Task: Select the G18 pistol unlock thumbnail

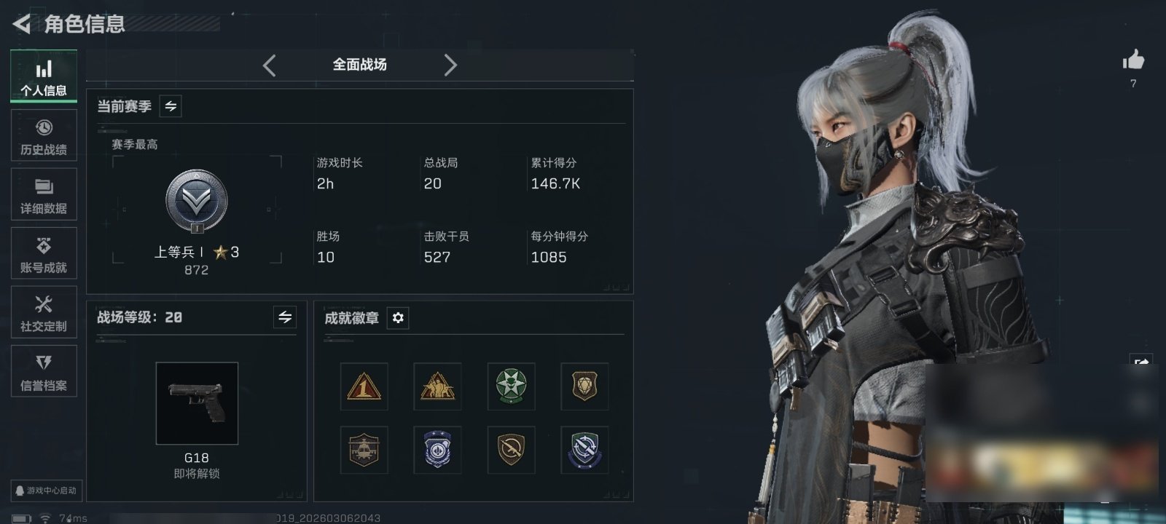Action: [x=197, y=403]
